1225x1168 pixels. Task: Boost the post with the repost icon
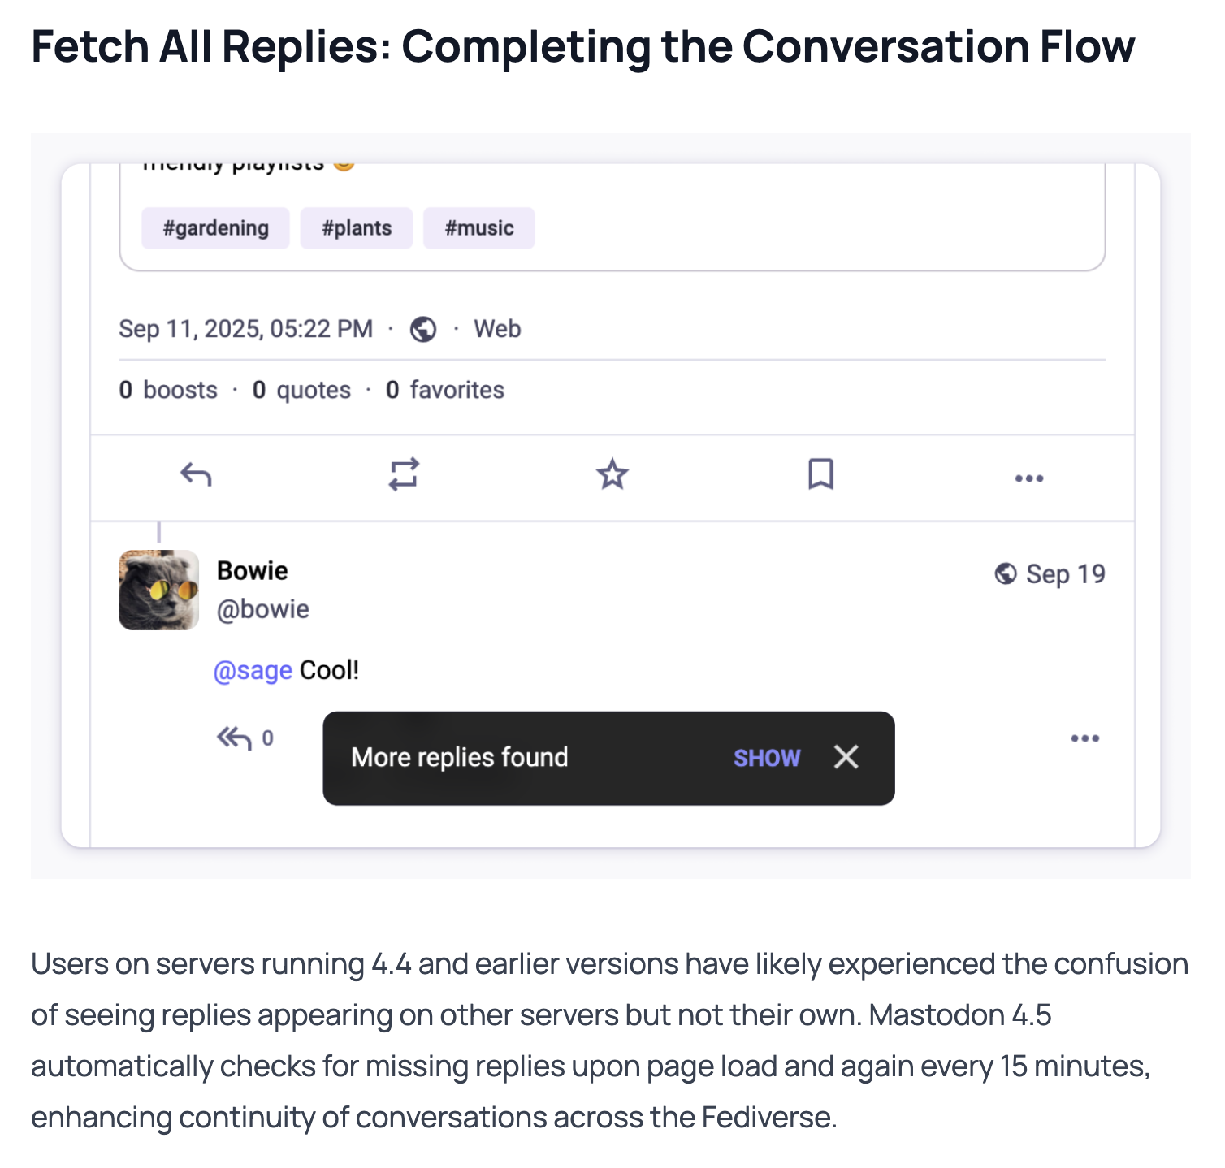(404, 474)
